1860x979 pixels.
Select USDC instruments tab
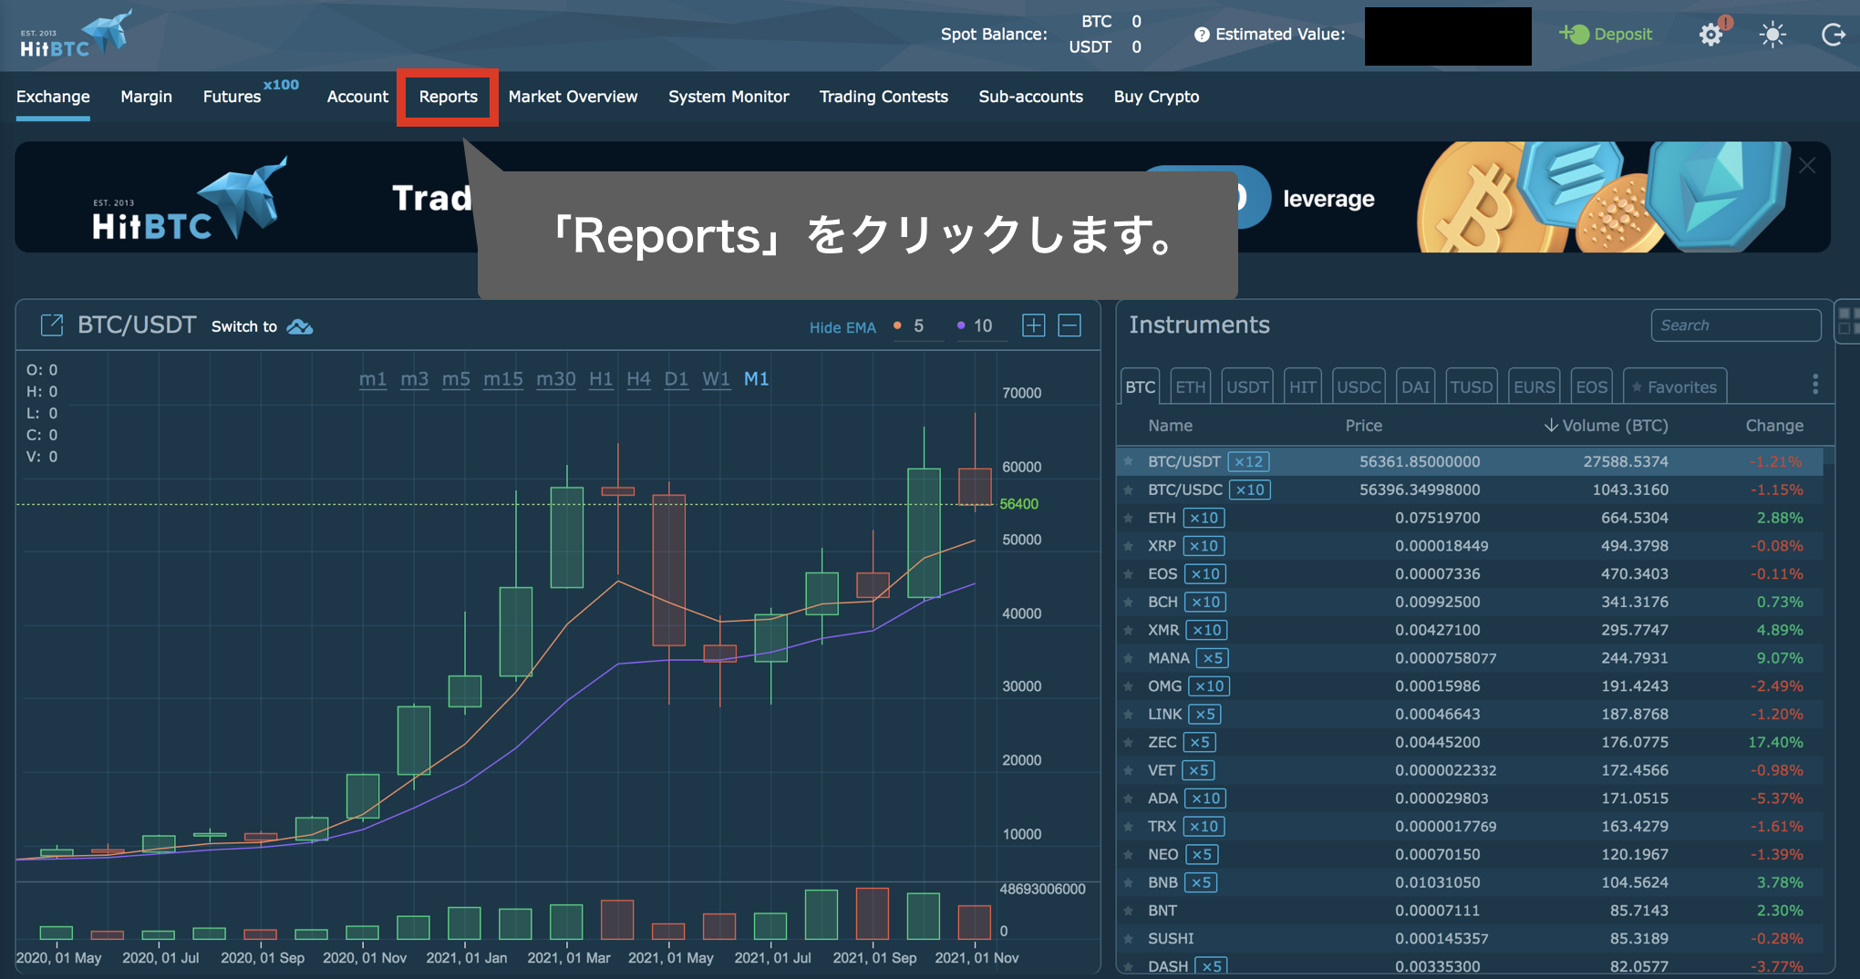[1359, 386]
